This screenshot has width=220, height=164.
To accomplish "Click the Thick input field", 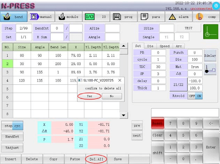I will [158, 88].
